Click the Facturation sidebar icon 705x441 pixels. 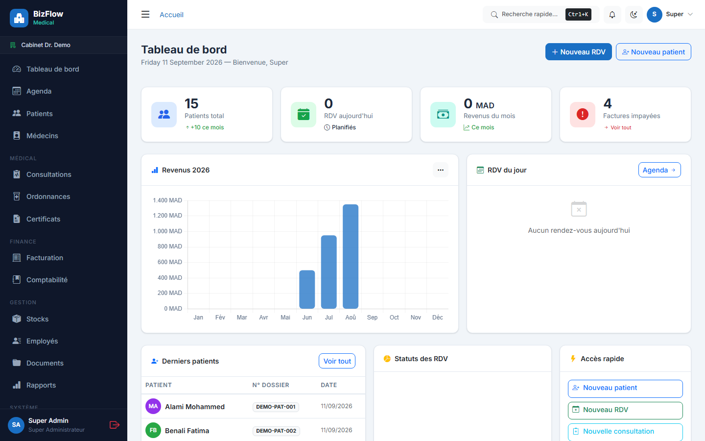tap(17, 258)
